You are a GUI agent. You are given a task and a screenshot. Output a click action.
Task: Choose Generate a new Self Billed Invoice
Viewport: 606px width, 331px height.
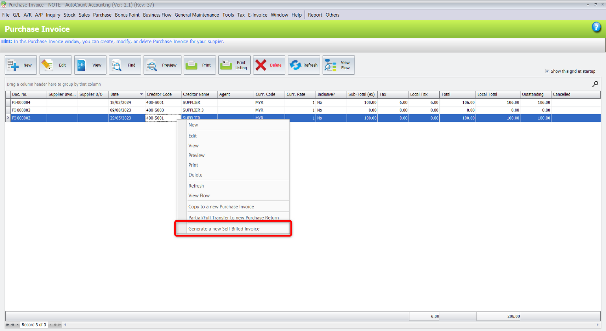click(x=233, y=229)
